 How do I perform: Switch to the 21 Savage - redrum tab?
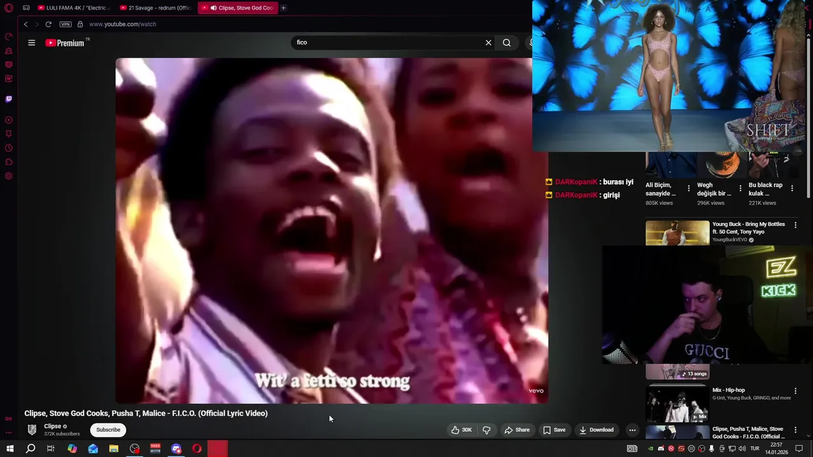pyautogui.click(x=157, y=8)
